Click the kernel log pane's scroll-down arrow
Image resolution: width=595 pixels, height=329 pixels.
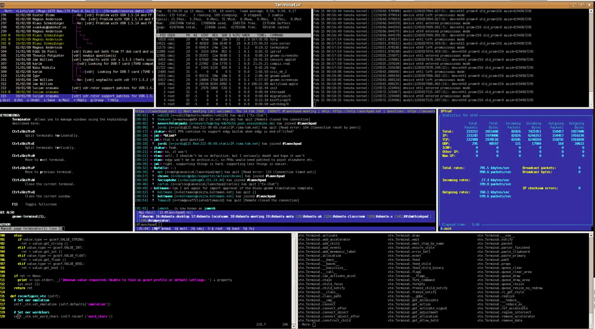[x=591, y=105]
